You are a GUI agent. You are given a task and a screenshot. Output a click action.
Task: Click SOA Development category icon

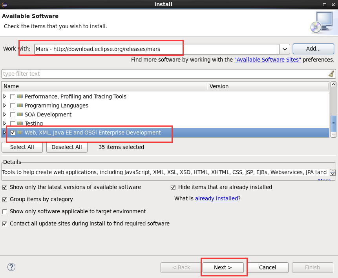20,114
